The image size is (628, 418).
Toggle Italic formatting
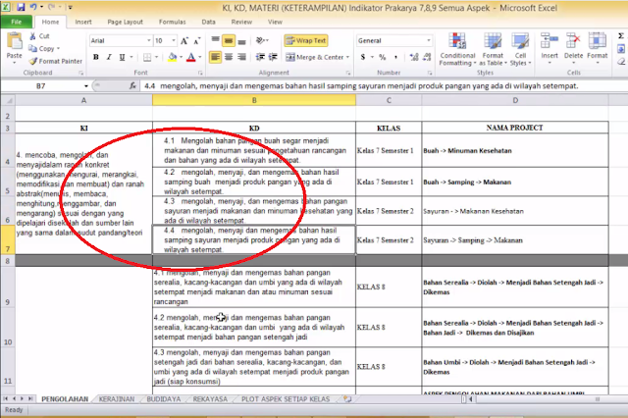pos(109,57)
